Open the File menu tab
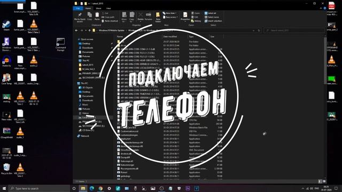Image resolution: width=342 pixels, height=192 pixels. pos(78,9)
